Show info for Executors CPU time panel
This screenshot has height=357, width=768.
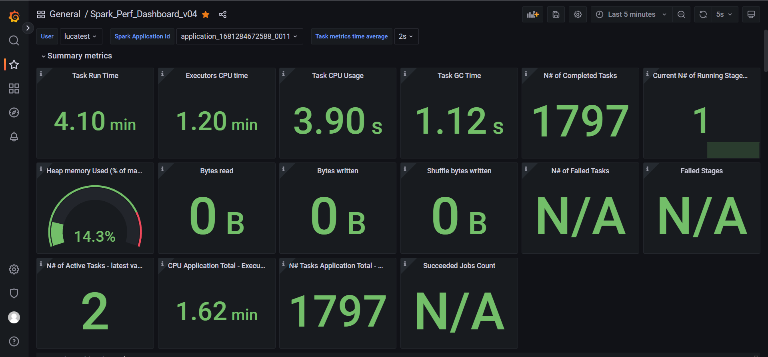162,74
